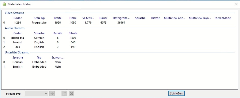Click the 1509 bitrate value

(73, 38)
